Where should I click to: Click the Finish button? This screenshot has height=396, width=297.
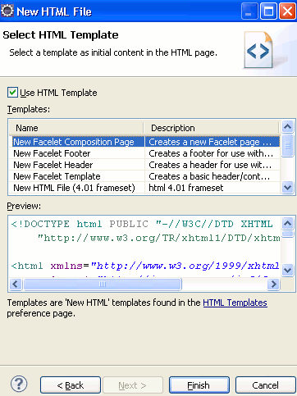point(199,385)
